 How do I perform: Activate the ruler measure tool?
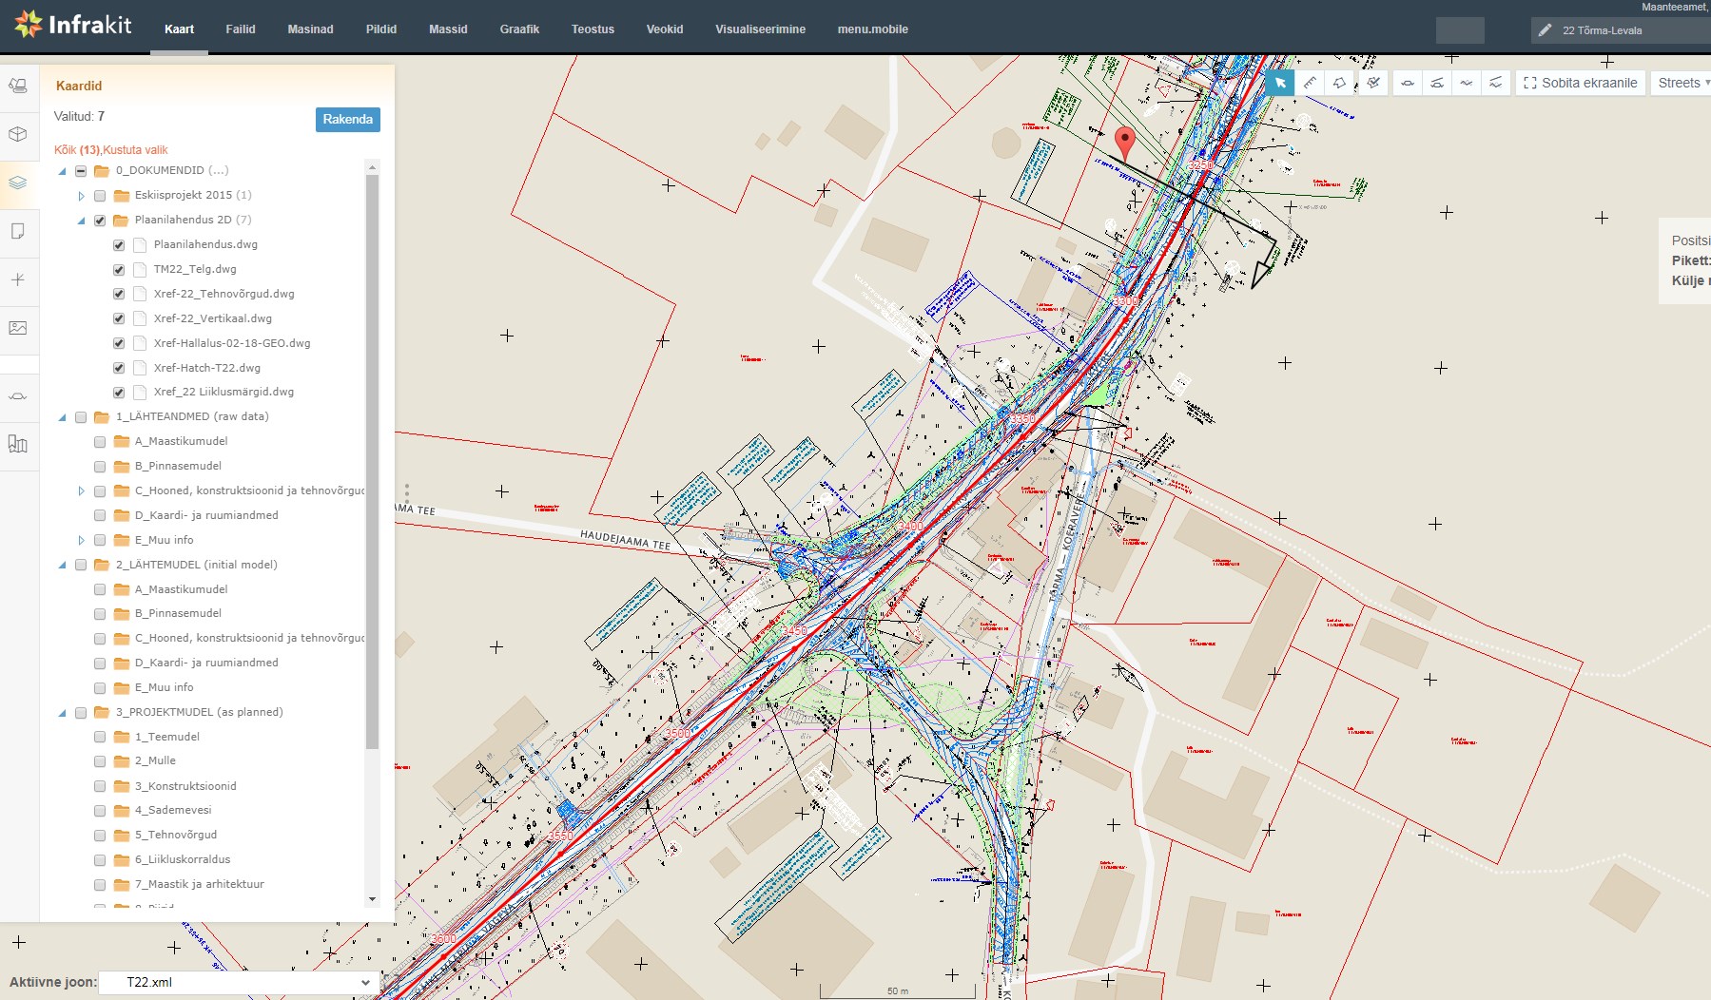point(1310,83)
